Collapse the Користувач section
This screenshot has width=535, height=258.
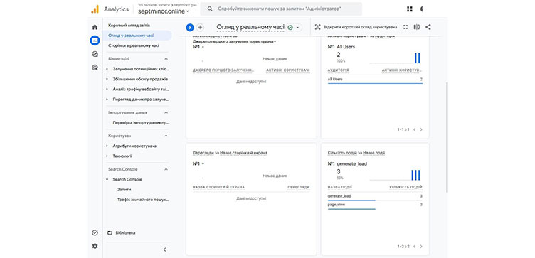pyautogui.click(x=166, y=136)
